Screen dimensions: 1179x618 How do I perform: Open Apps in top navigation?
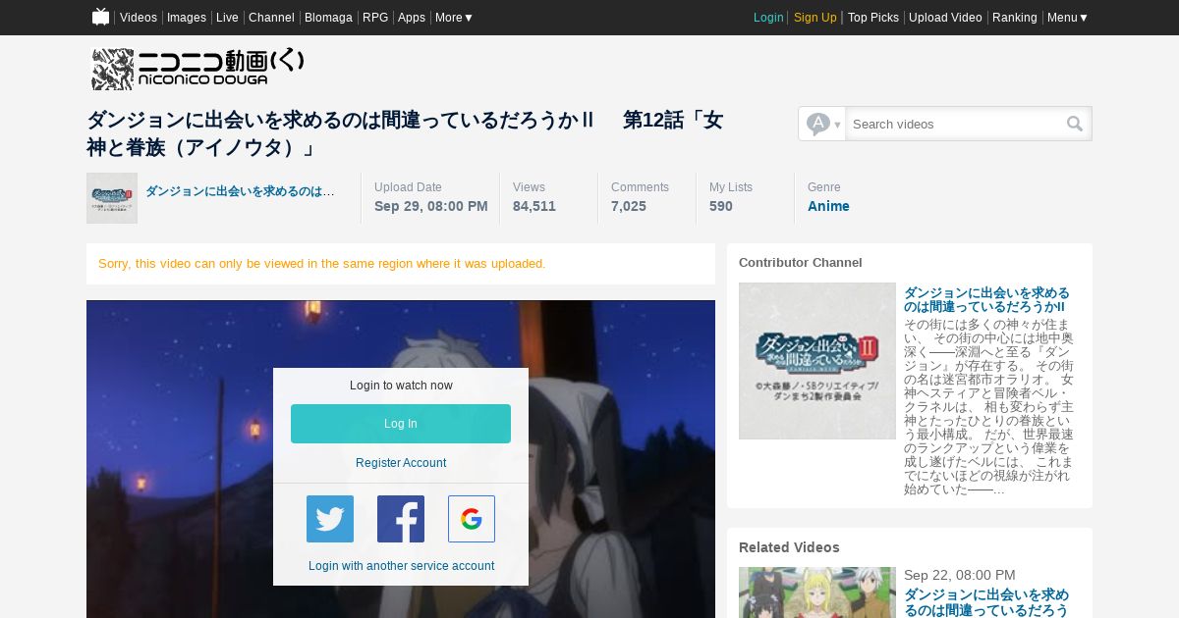[412, 18]
